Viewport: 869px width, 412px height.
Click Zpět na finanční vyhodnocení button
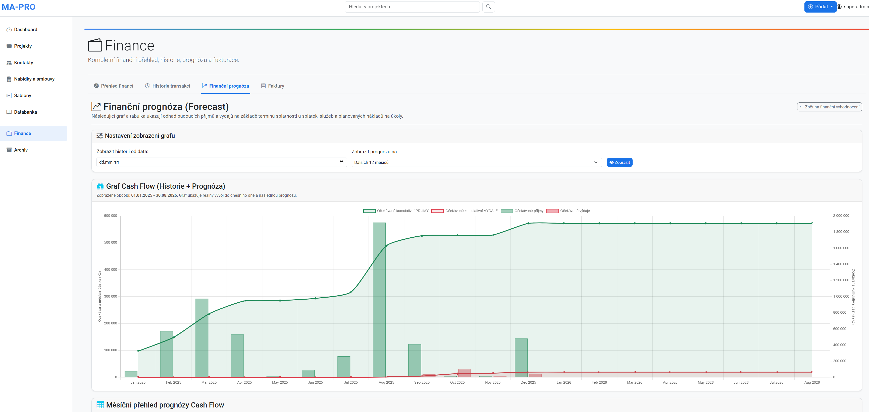[x=829, y=107]
